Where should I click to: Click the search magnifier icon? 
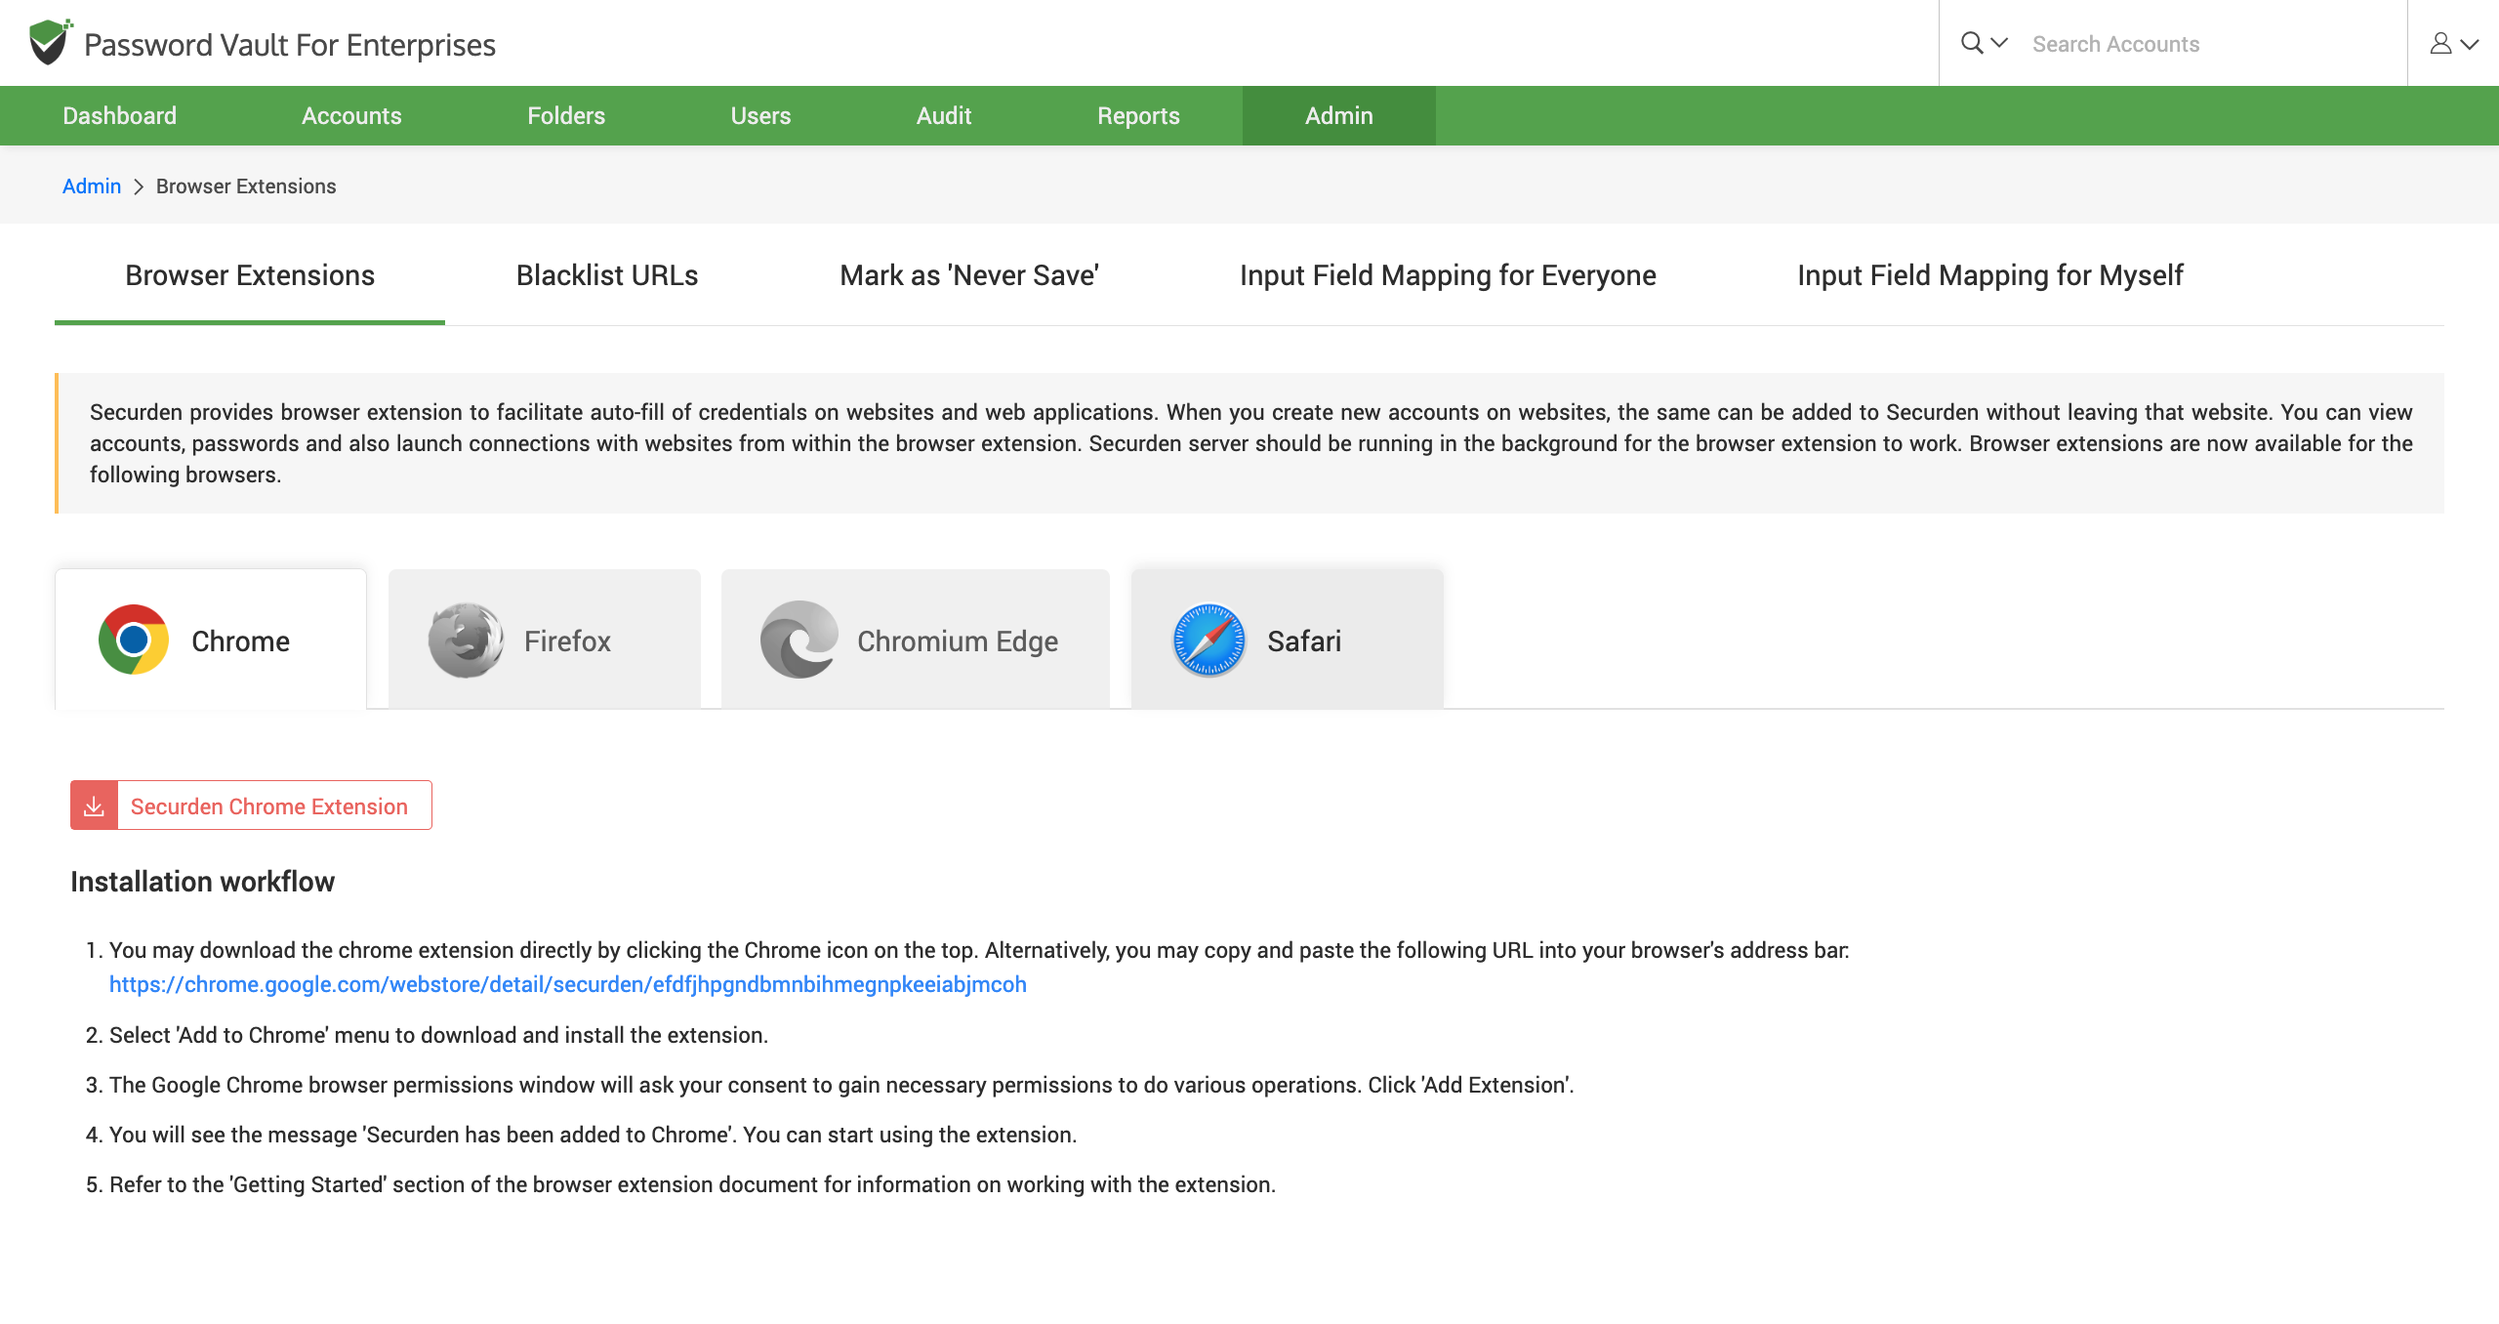pos(1972,43)
